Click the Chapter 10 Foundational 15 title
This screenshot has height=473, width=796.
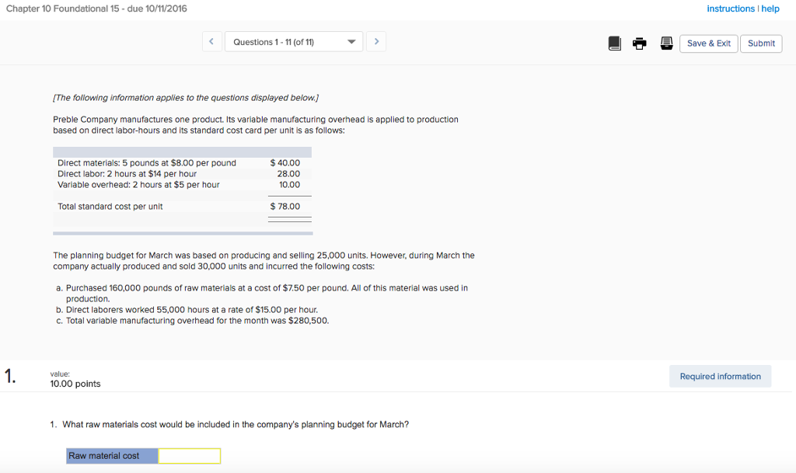[96, 9]
